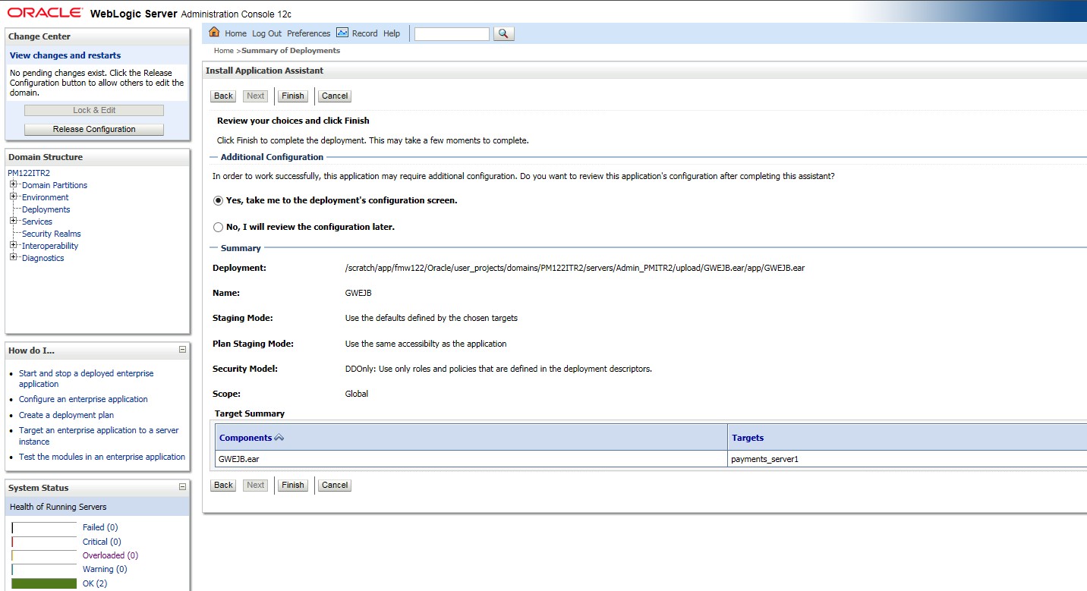Click the payments_server1 target cell
1087x591 pixels.
pyautogui.click(x=907, y=459)
